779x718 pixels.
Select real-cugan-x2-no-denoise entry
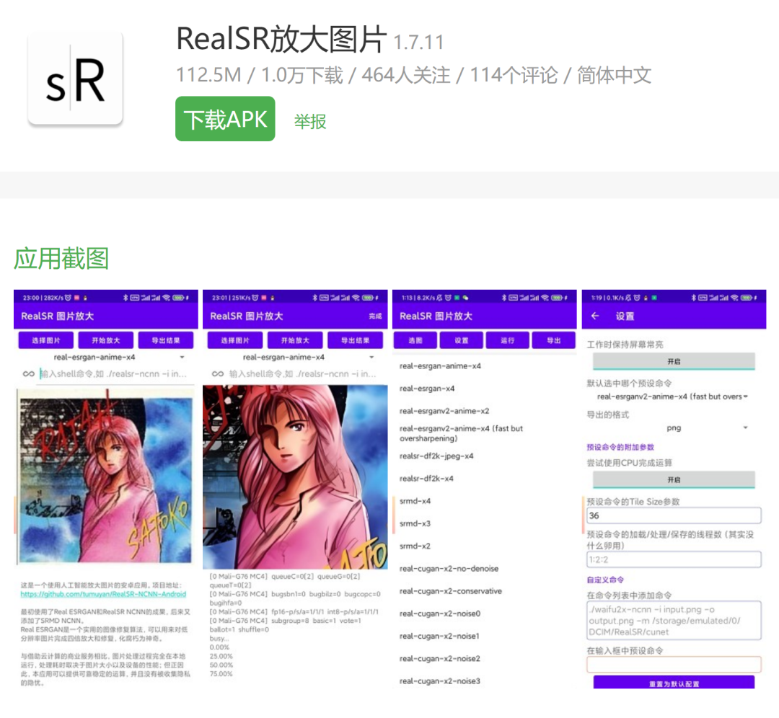449,569
